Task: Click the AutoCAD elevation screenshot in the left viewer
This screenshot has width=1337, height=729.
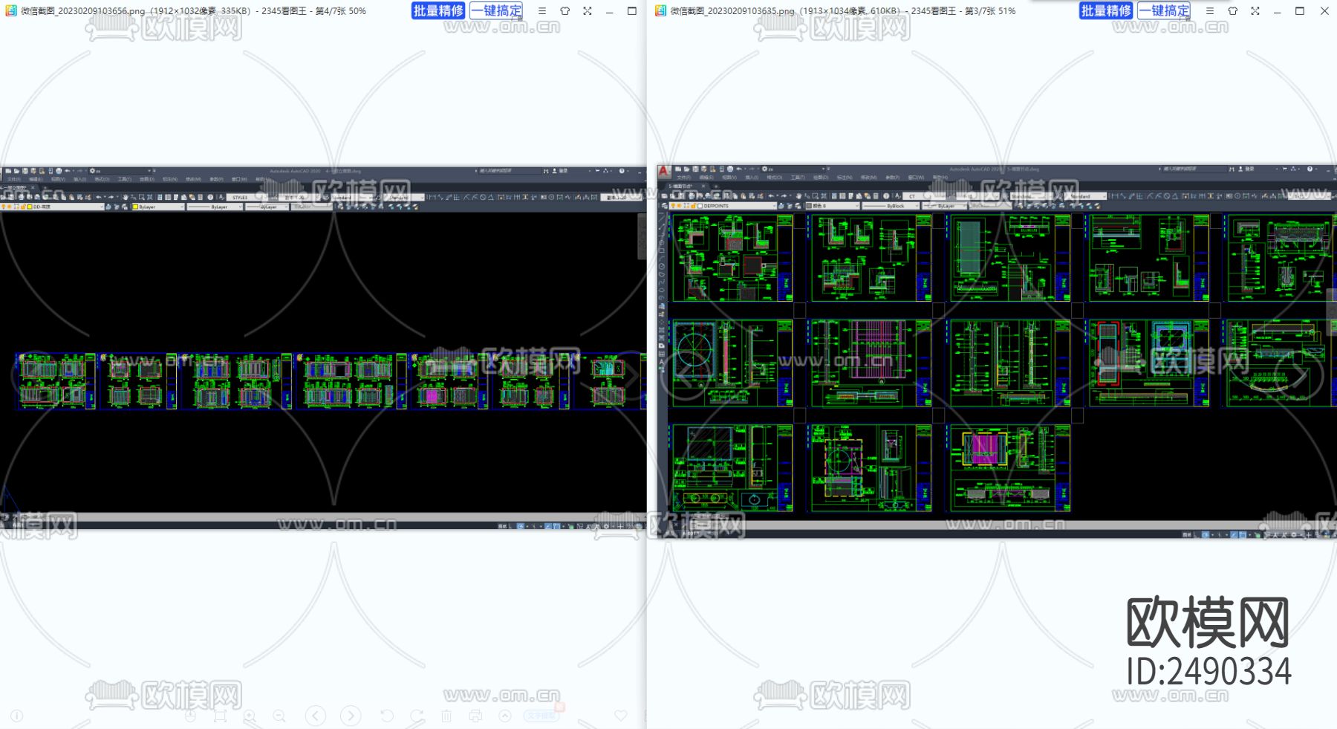Action: pyautogui.click(x=323, y=348)
